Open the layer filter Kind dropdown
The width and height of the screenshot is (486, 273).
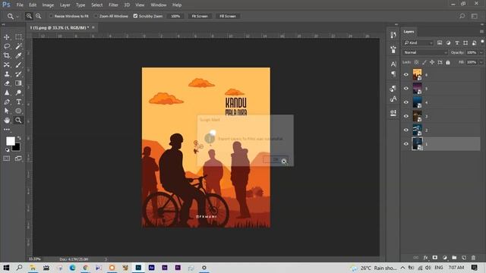tap(418, 42)
